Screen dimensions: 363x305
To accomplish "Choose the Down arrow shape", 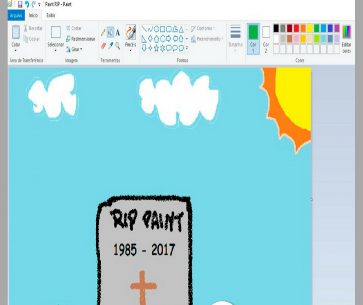I will (144, 48).
